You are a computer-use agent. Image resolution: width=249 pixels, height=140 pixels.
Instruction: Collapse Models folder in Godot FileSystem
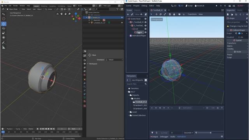coord(130,98)
